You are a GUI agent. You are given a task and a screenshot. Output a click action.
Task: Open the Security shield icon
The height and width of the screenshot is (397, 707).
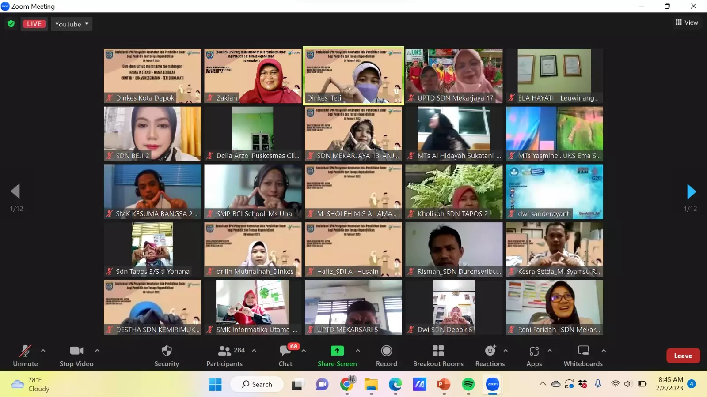167,351
